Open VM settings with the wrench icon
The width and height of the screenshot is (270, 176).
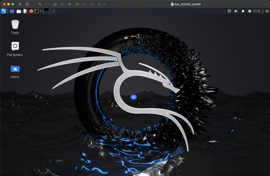point(40,4)
